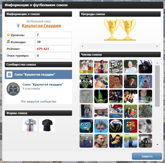Show next awards with right arrow

(157, 46)
